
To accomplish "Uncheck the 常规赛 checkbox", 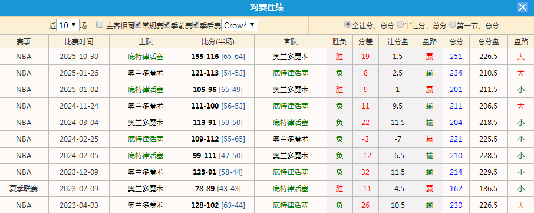I will [x=138, y=24].
